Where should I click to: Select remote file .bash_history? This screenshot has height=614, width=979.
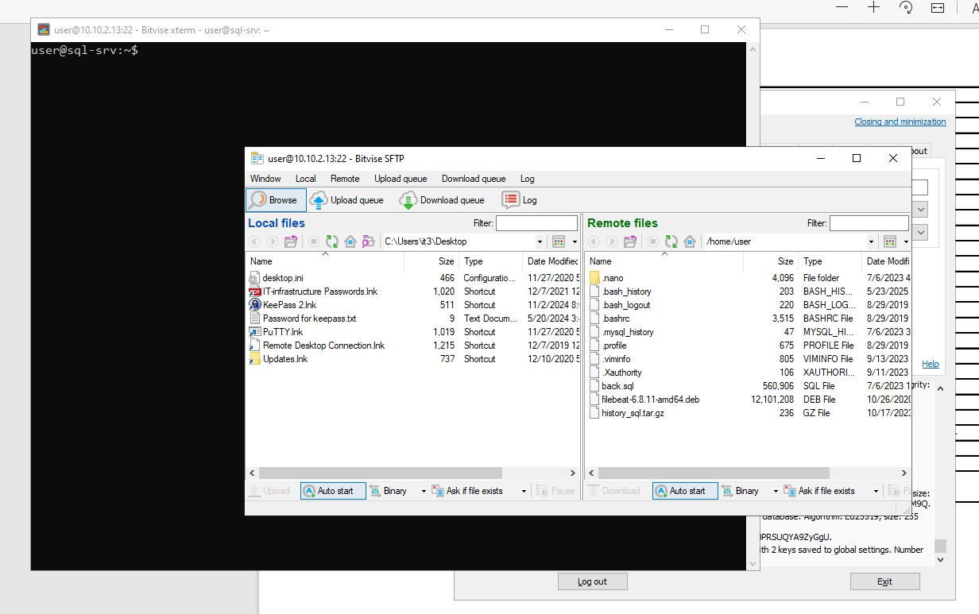(626, 292)
